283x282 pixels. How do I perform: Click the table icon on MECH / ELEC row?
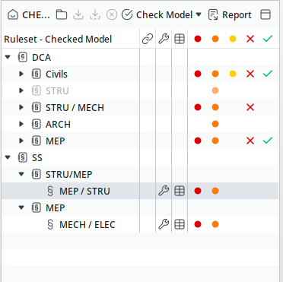click(180, 224)
